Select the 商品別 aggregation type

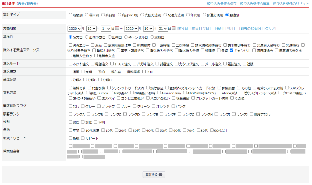tap(103, 15)
